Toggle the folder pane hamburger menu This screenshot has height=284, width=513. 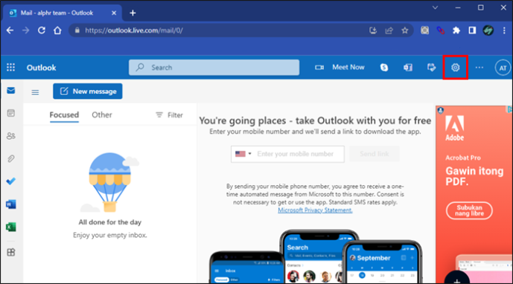point(35,92)
